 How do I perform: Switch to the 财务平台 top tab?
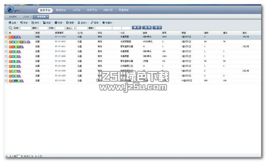click(92, 10)
